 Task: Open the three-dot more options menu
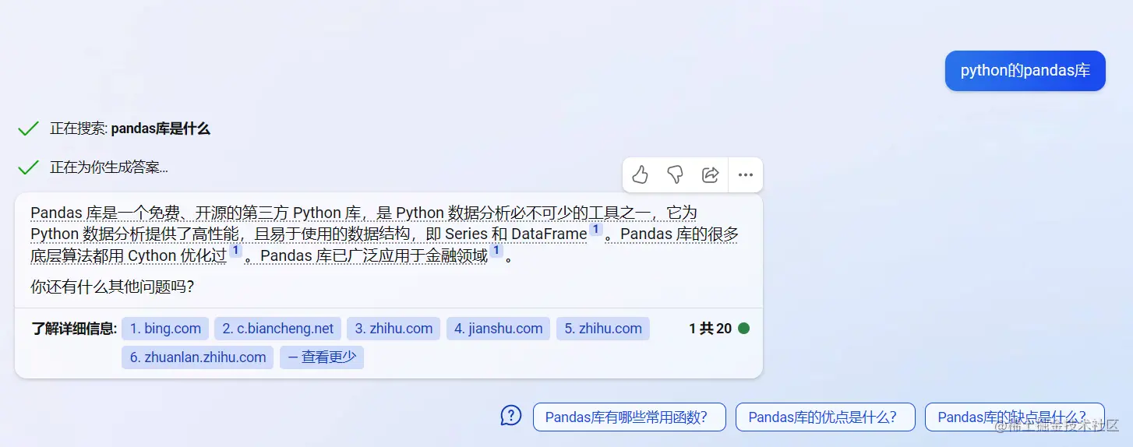(x=746, y=174)
